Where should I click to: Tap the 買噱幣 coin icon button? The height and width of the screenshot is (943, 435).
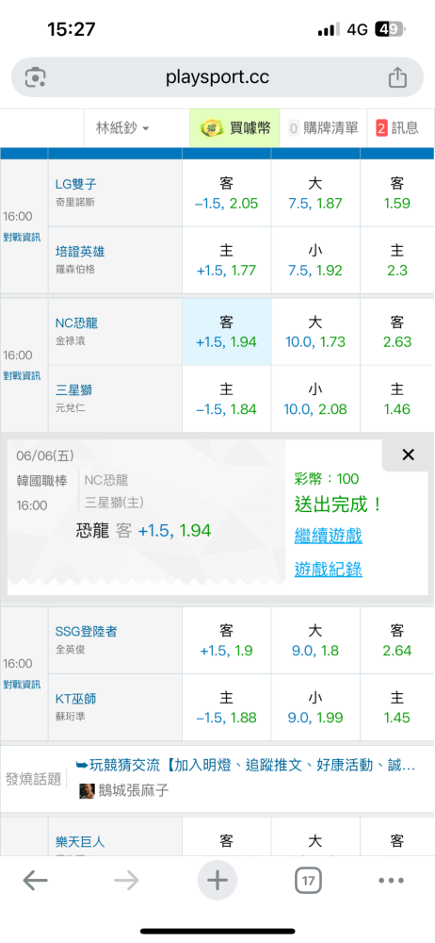tap(234, 127)
